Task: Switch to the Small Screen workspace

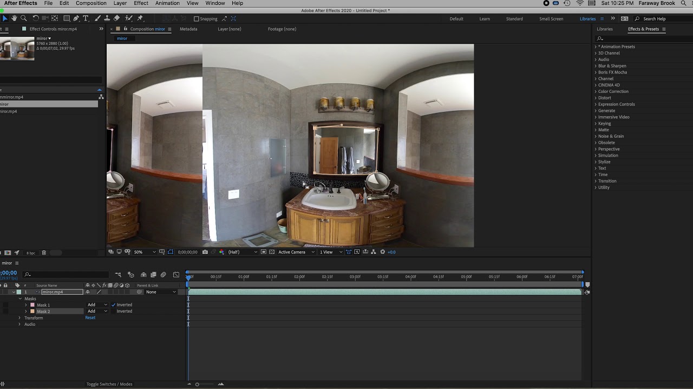Action: pos(551,19)
